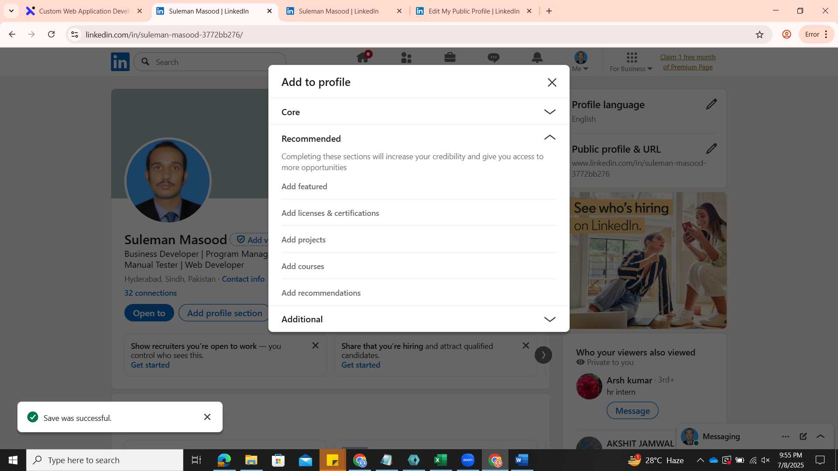Open the For Business dropdown
This screenshot has height=471, width=838.
pos(631,62)
